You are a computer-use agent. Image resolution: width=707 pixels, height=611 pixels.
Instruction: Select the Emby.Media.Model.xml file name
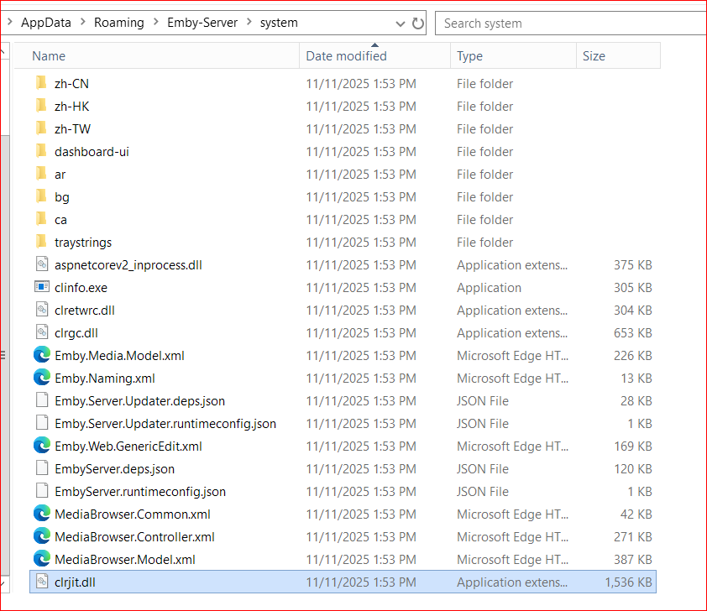[x=119, y=356]
